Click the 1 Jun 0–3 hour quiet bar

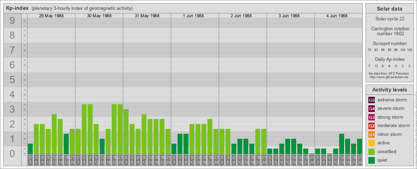pyautogui.click(x=174, y=149)
